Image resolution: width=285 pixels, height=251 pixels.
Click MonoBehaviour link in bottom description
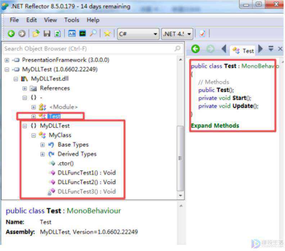(x=94, y=211)
